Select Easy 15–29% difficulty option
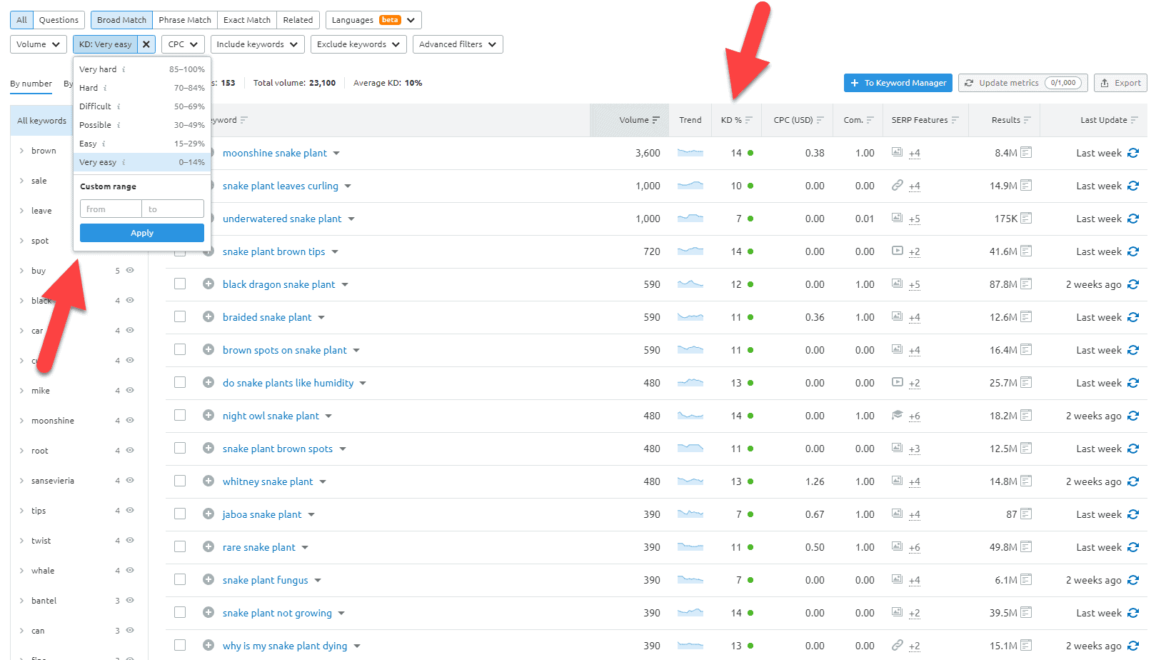The height and width of the screenshot is (660, 1166). click(x=142, y=144)
